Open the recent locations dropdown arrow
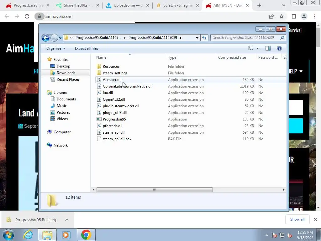This screenshot has width=321, height=241. pyautogui.click(x=61, y=38)
